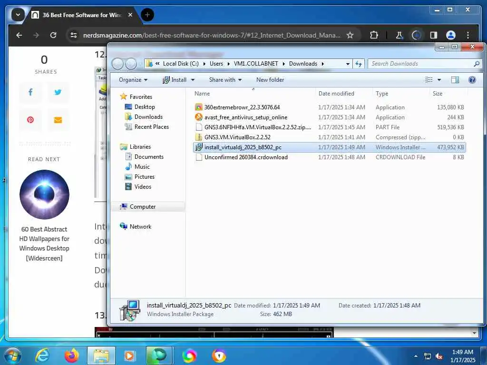Open Explorer help icon
The height and width of the screenshot is (365, 487).
coord(472,80)
